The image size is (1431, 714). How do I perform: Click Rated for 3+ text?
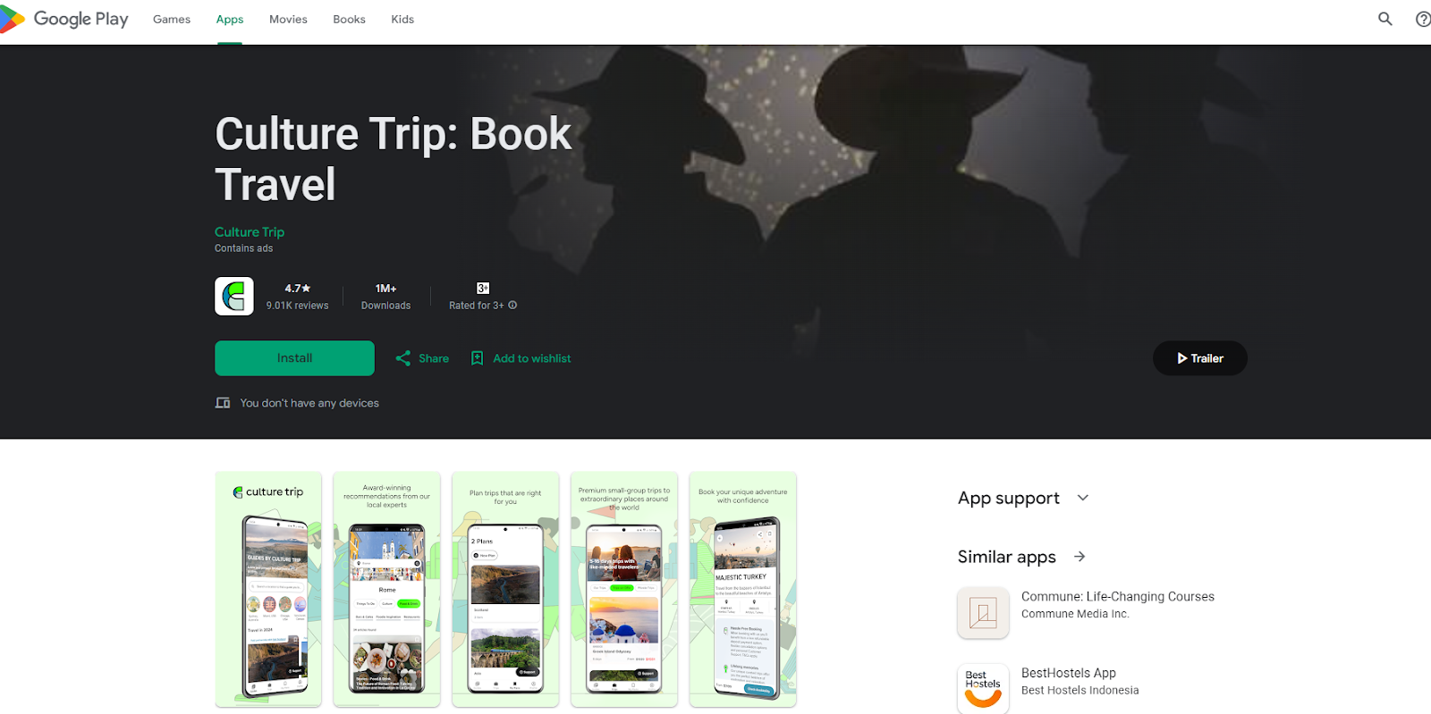(x=477, y=306)
